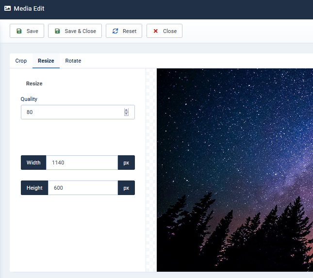Click the px unit next to Width
Viewport: 313px width, 278px height.
pos(126,163)
